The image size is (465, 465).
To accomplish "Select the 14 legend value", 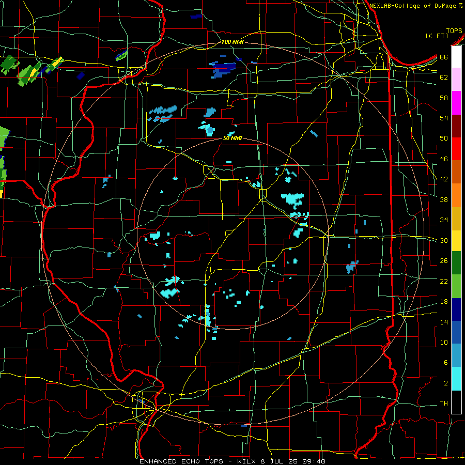I will tap(444, 322).
